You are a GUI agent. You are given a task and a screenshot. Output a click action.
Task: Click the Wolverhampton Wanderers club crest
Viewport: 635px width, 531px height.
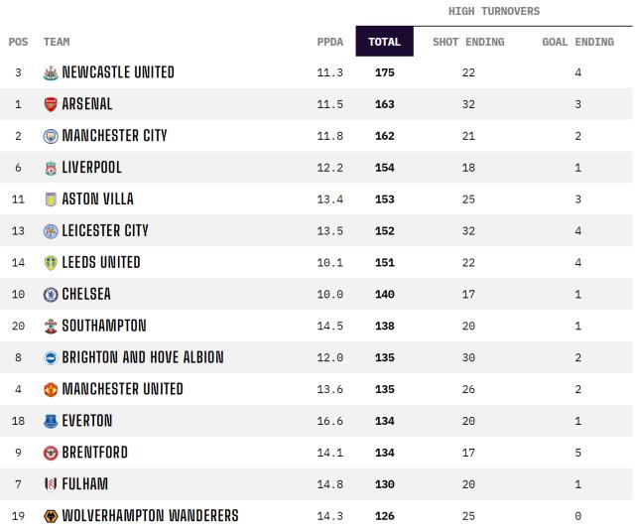coord(51,516)
